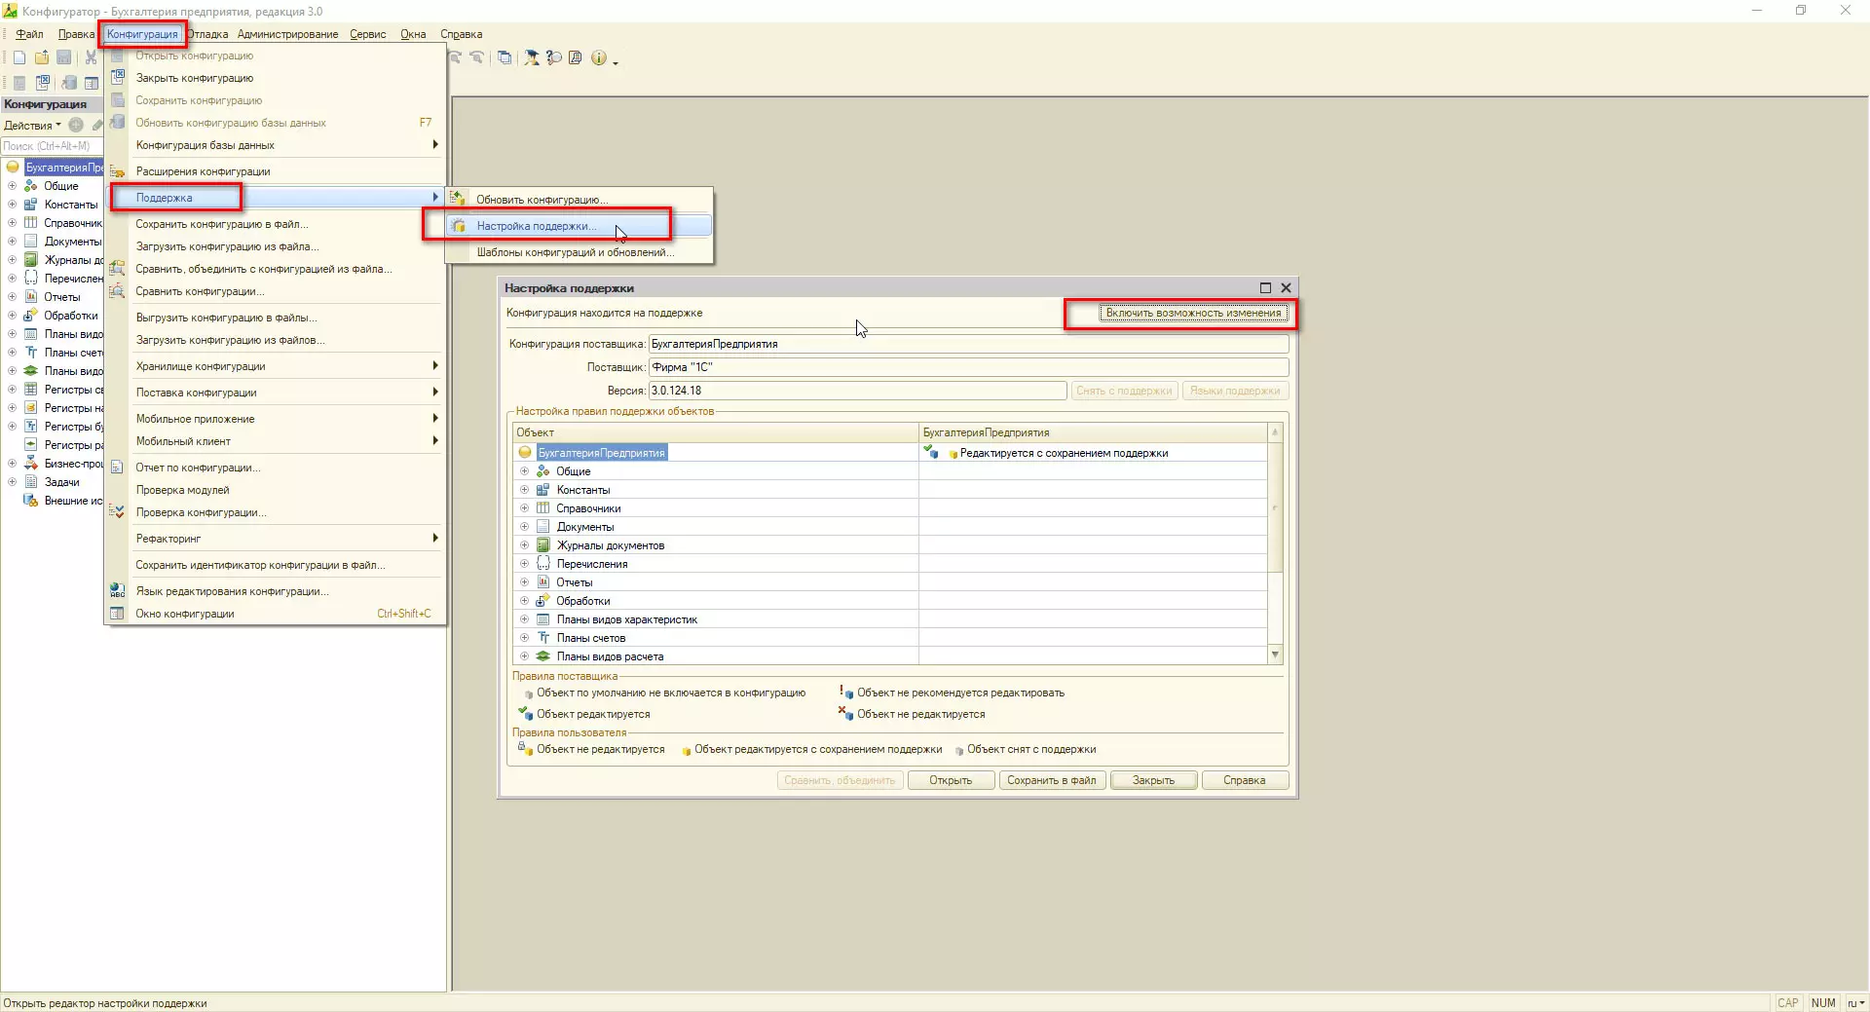Click the open file toolbar icon
The width and height of the screenshot is (1870, 1012).
pos(42,57)
